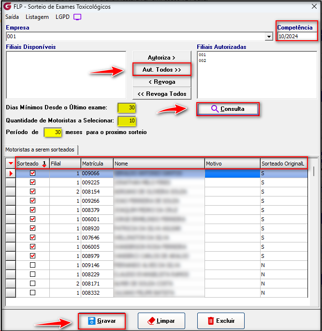The height and width of the screenshot is (331, 322).
Task: Click Quantidade de Motoristas a Selecionar field
Action: tap(127, 121)
